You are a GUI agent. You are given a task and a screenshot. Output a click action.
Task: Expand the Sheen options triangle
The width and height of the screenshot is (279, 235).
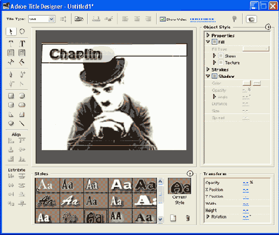(215, 56)
